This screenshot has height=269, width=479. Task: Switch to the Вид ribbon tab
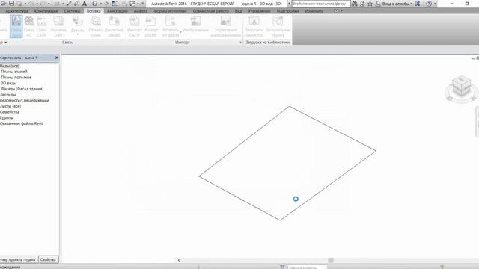(238, 11)
